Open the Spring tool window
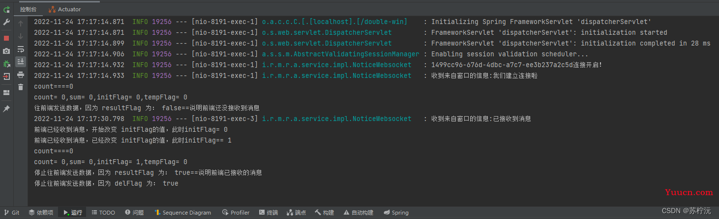This screenshot has width=719, height=219. click(396, 213)
